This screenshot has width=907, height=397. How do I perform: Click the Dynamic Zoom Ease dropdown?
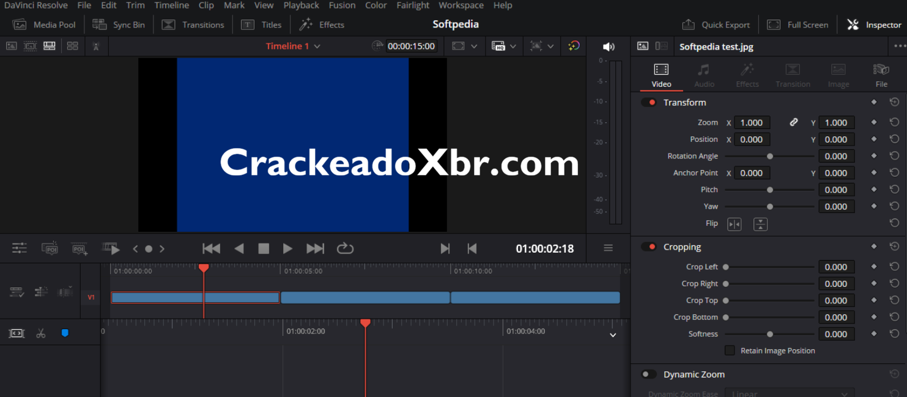click(790, 393)
